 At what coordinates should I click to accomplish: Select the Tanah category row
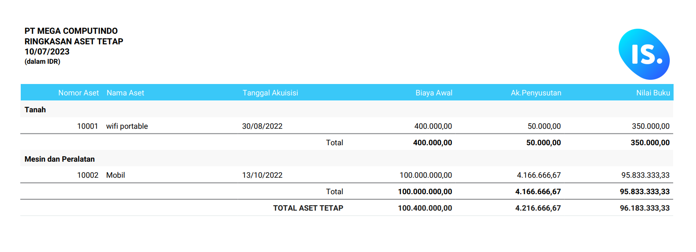click(x=35, y=110)
